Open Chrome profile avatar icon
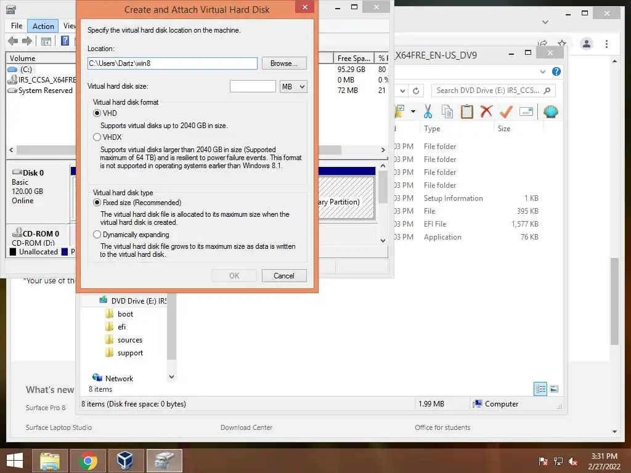The image size is (631, 473). tap(587, 44)
